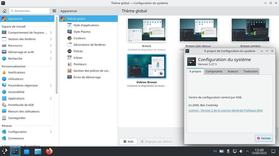The height and width of the screenshot is (156, 279).
Task: Open the hamburger menu beside search
Action: click(54, 11)
